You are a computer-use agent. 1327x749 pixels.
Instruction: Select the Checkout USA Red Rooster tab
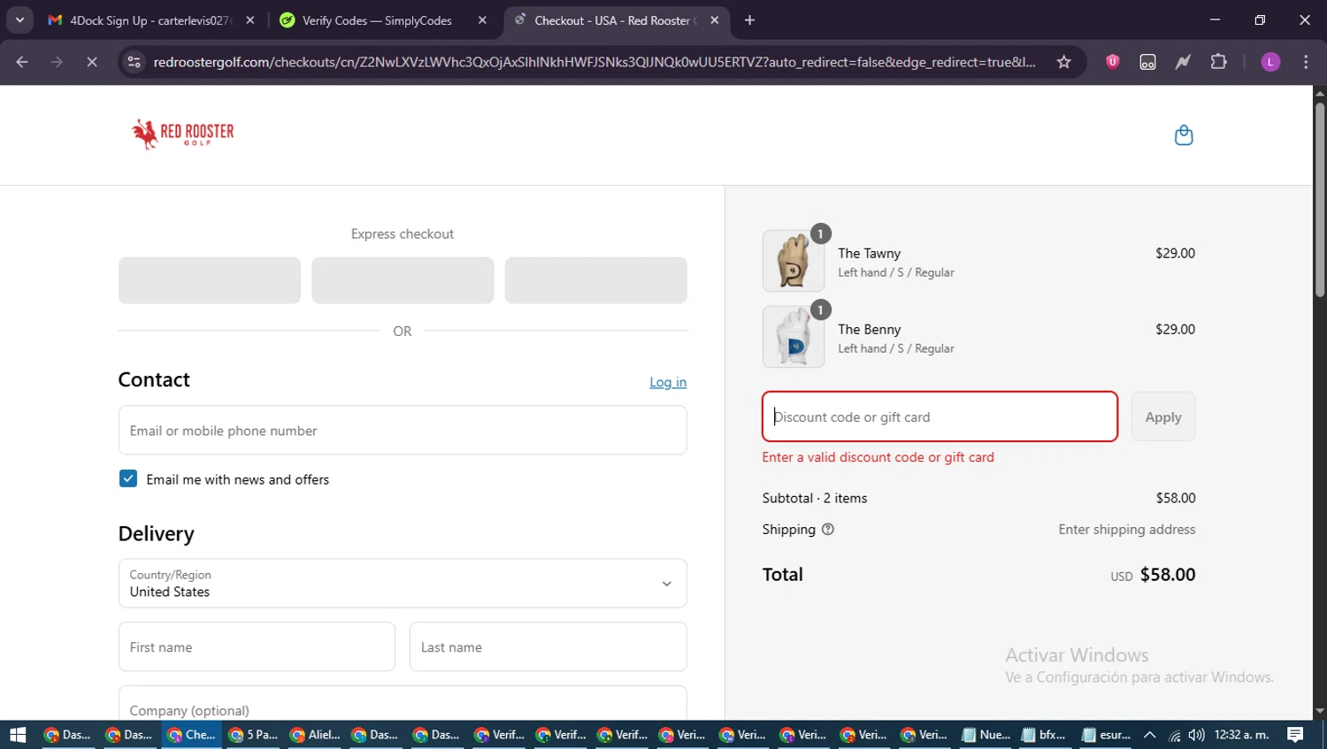(x=615, y=20)
